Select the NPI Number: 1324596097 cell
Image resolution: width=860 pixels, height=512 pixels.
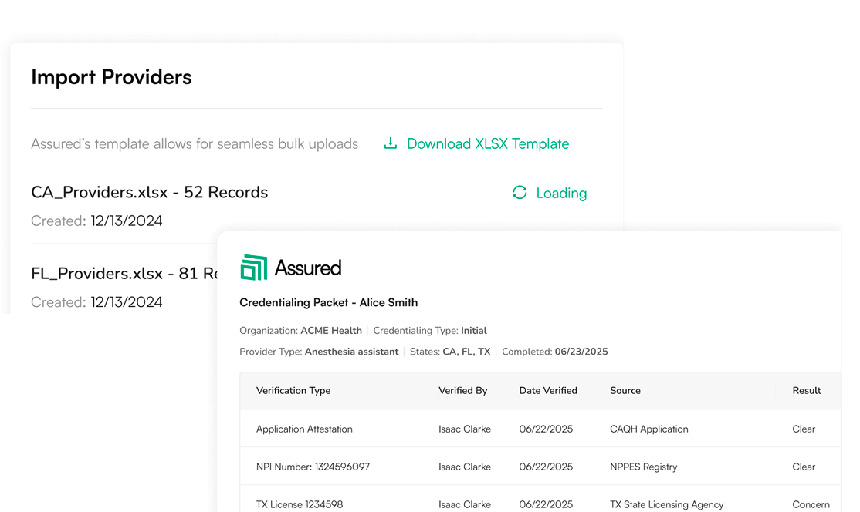click(313, 467)
